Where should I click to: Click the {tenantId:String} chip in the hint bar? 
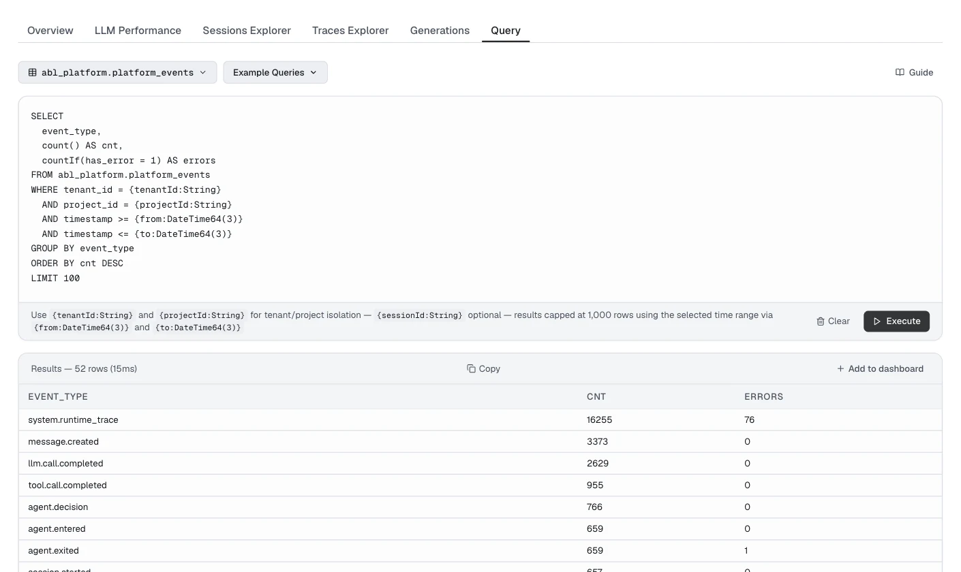[x=93, y=315]
